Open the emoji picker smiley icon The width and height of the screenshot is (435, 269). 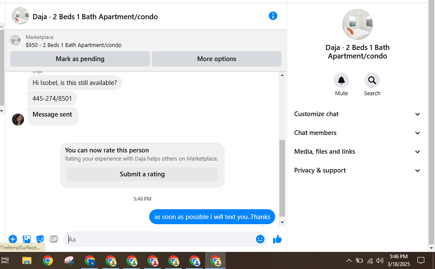point(260,239)
